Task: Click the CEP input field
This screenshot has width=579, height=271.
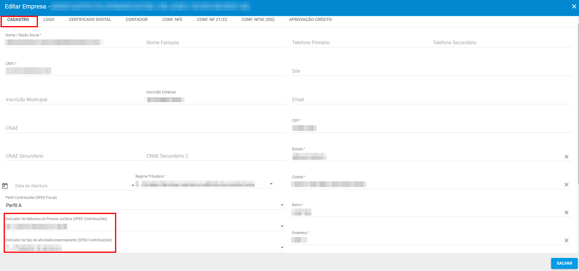Action: point(432,128)
